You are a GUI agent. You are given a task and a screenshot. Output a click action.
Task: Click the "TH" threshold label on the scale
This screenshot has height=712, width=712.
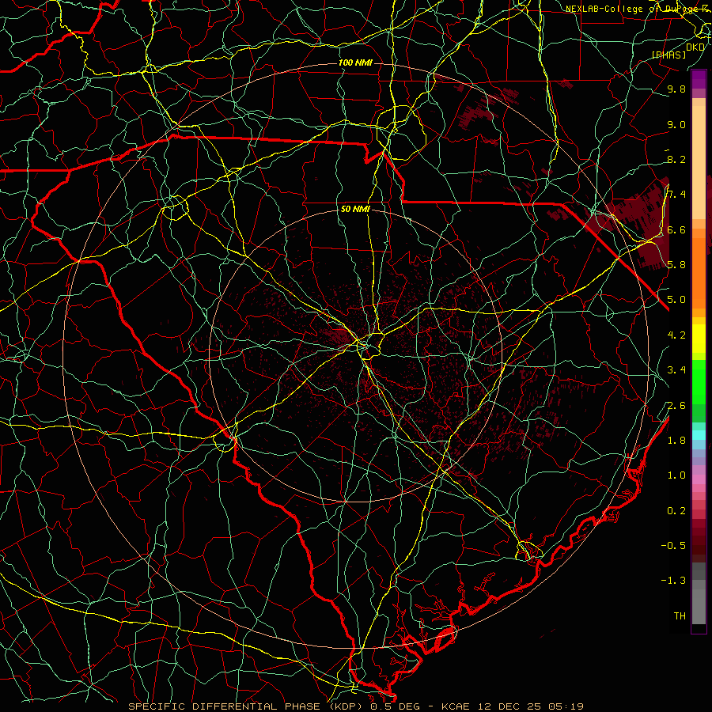(x=680, y=616)
